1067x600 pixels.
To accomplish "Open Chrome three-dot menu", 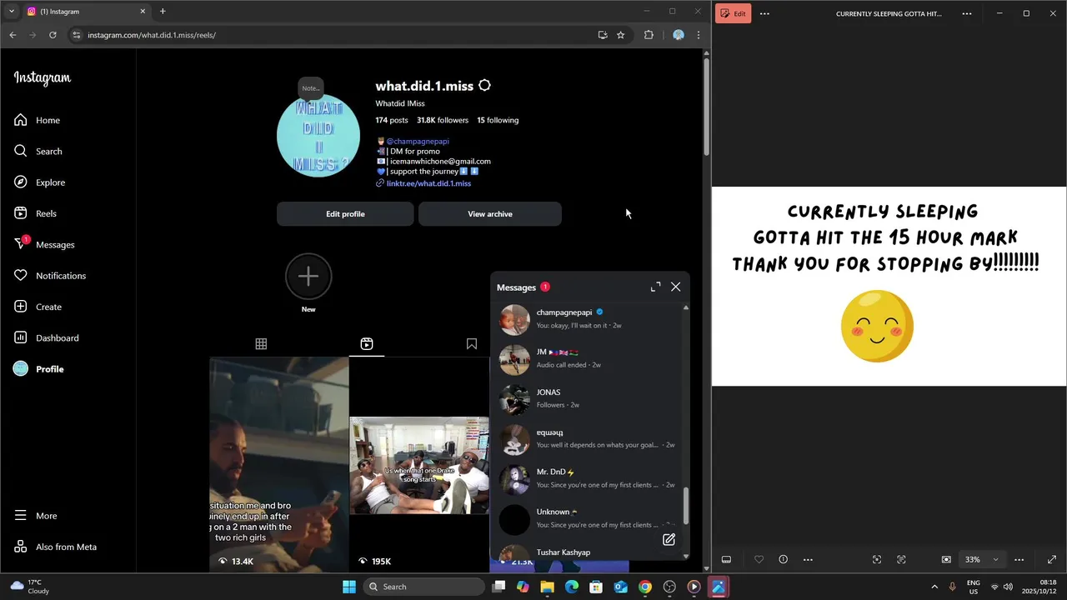I will [x=699, y=35].
